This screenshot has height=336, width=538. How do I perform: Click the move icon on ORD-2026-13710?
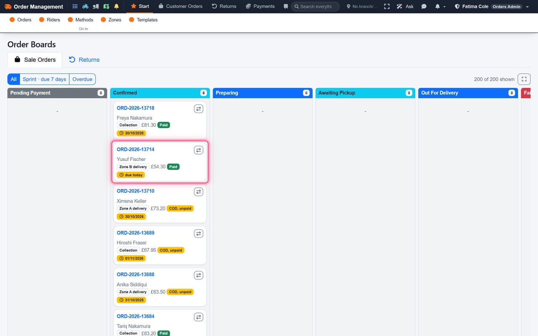(198, 192)
